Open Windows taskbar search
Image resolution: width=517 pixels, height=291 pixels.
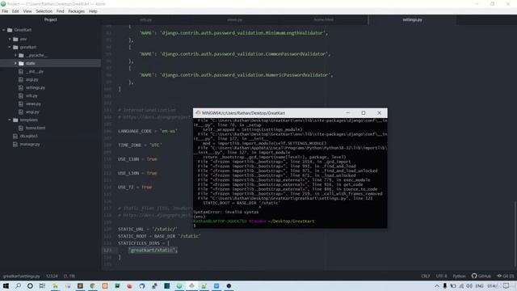(x=18, y=286)
